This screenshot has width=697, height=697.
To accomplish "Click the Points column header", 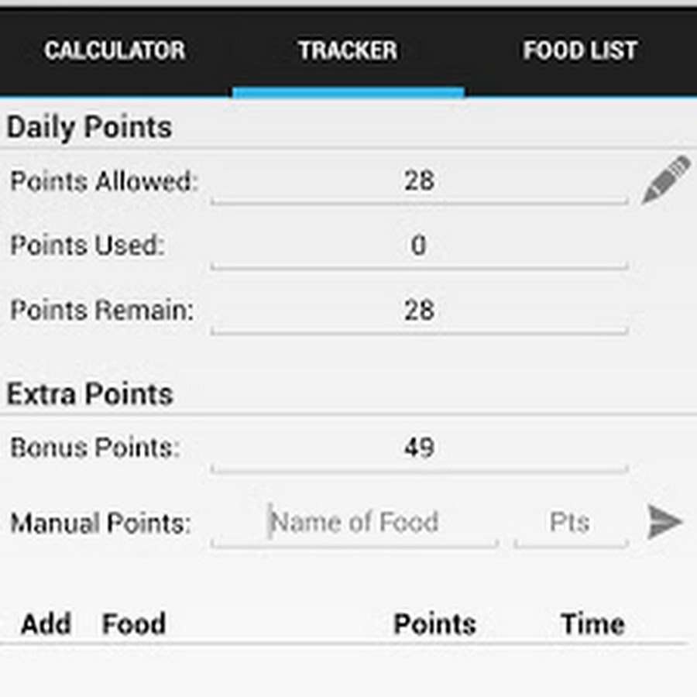I will point(434,623).
